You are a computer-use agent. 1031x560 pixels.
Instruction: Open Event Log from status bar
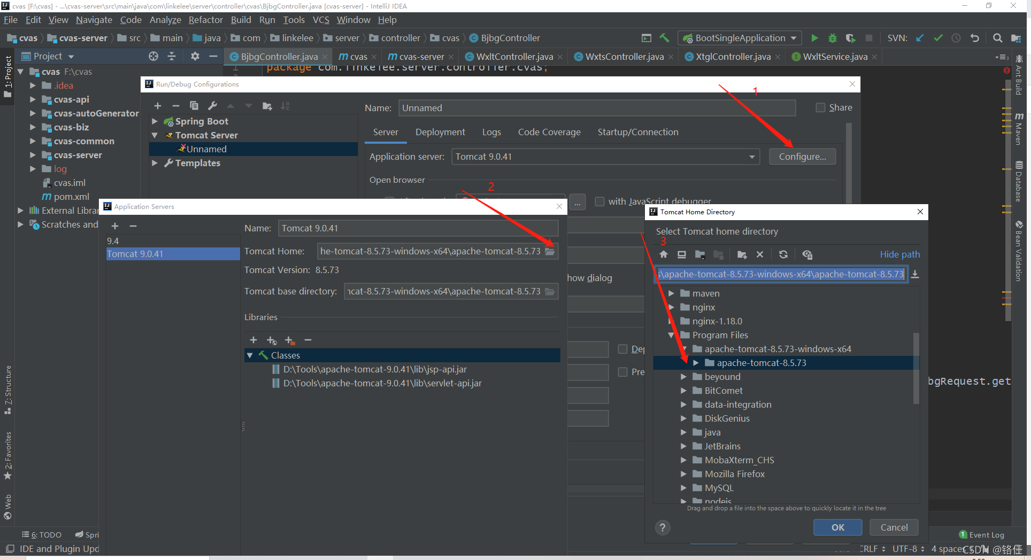pyautogui.click(x=982, y=535)
